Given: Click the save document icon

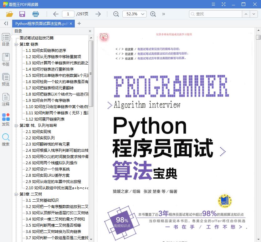Looking at the screenshot, I should pos(22,14).
